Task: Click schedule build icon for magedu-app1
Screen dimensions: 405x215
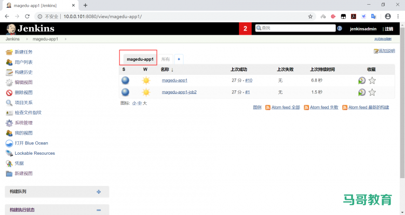Action: [362, 80]
